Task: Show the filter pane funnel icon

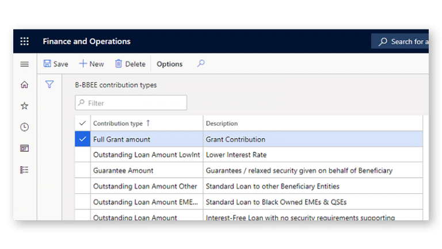Action: (49, 85)
